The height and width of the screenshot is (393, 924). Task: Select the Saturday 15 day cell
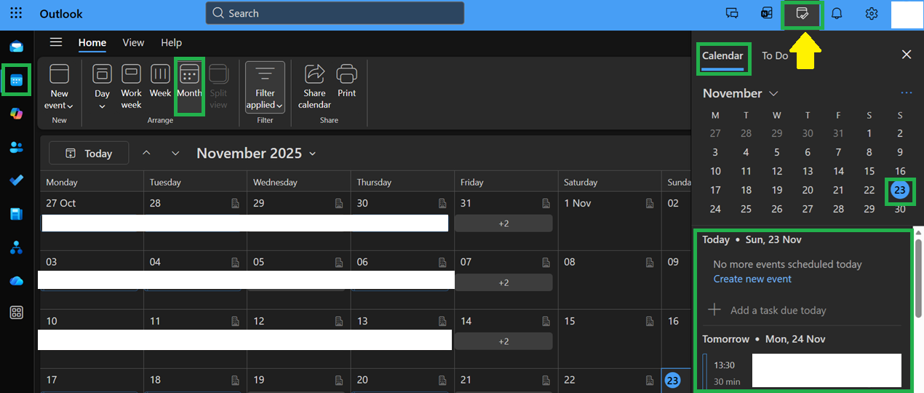[x=610, y=339]
